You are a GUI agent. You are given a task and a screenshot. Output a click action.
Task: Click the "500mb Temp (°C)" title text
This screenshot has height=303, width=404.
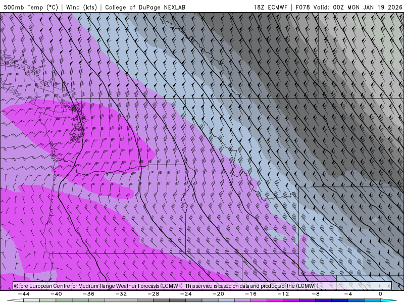(31, 7)
